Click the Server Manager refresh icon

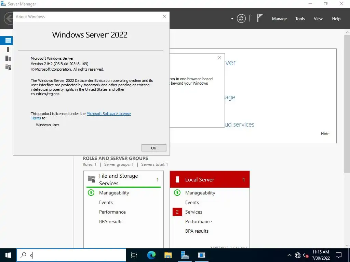(x=241, y=18)
